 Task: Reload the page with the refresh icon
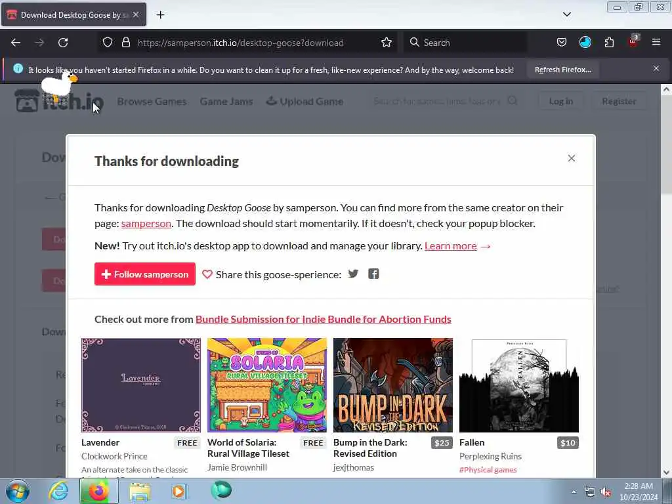point(63,43)
